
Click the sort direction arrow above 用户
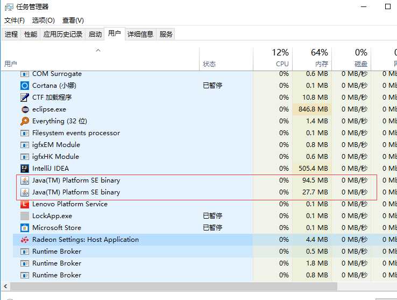(98, 50)
